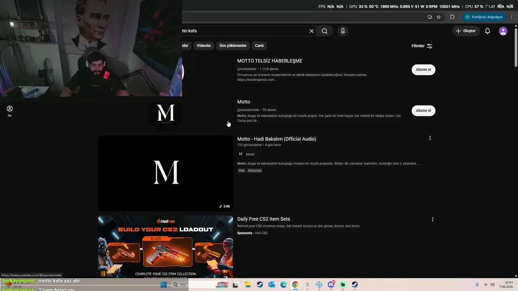518x291 pixels.
Task: Open the Hell.CS2 sponsor link
Action: tap(261, 233)
